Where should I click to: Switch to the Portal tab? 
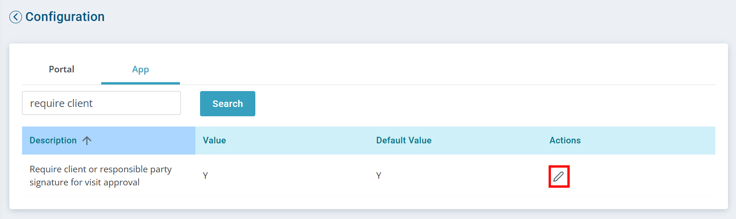[x=61, y=70]
